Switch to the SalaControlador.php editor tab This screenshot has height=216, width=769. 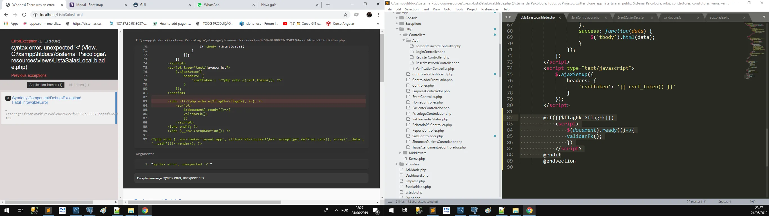pos(585,18)
